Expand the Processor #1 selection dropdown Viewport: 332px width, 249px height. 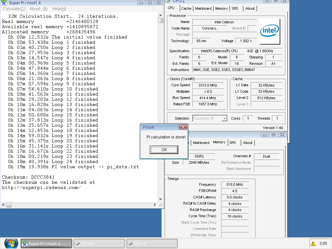click(x=224, y=118)
